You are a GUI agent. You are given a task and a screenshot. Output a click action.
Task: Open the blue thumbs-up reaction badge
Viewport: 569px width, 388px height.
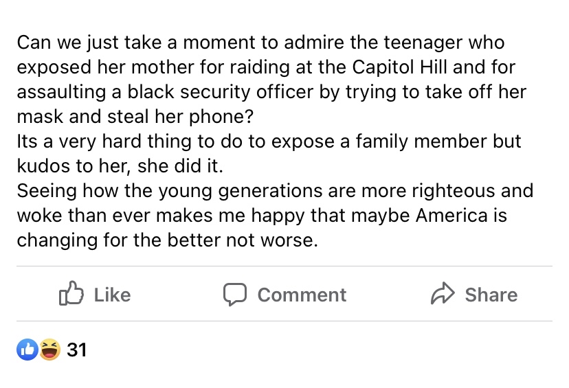27,350
